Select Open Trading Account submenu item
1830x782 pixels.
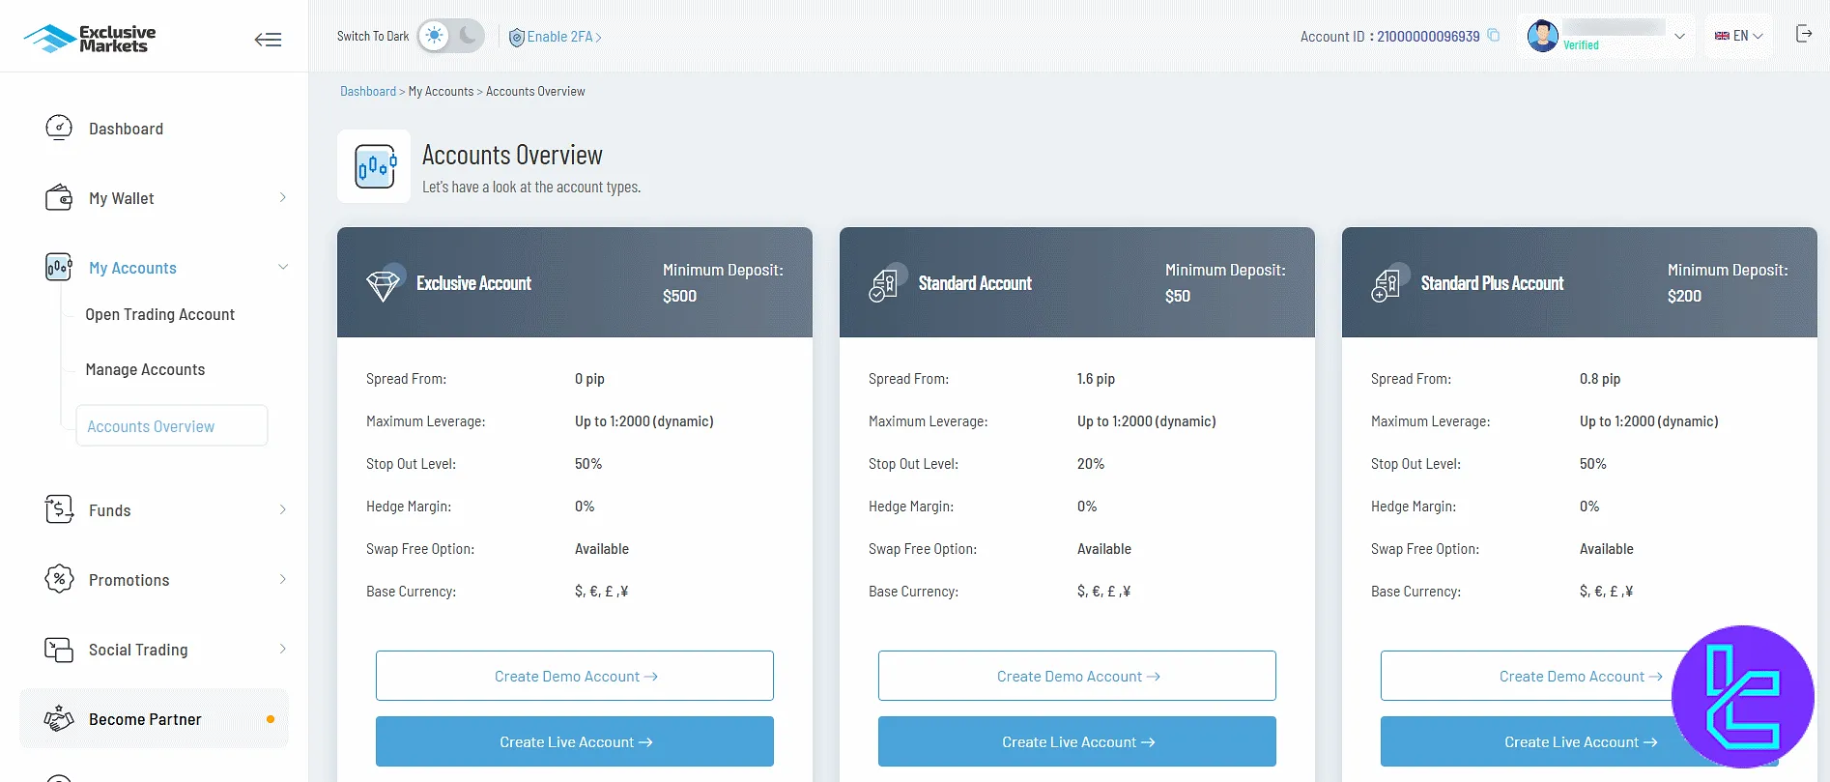point(160,314)
